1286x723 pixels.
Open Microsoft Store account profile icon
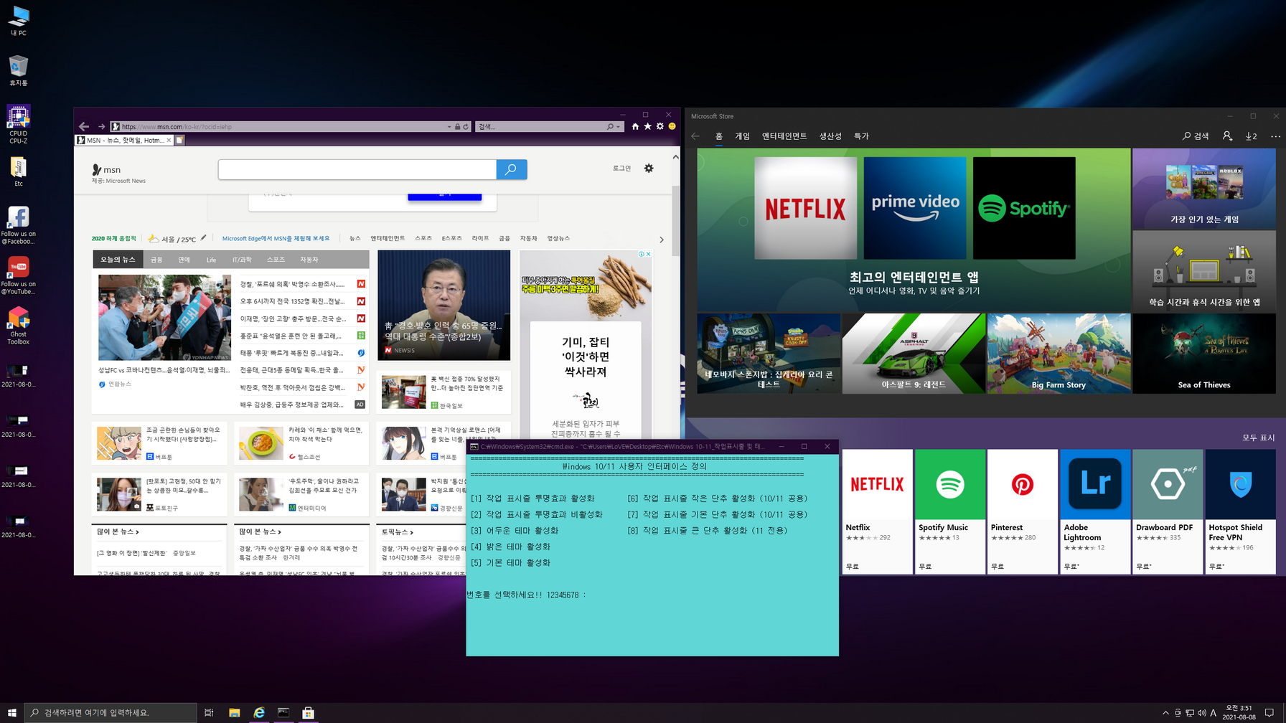(1227, 136)
